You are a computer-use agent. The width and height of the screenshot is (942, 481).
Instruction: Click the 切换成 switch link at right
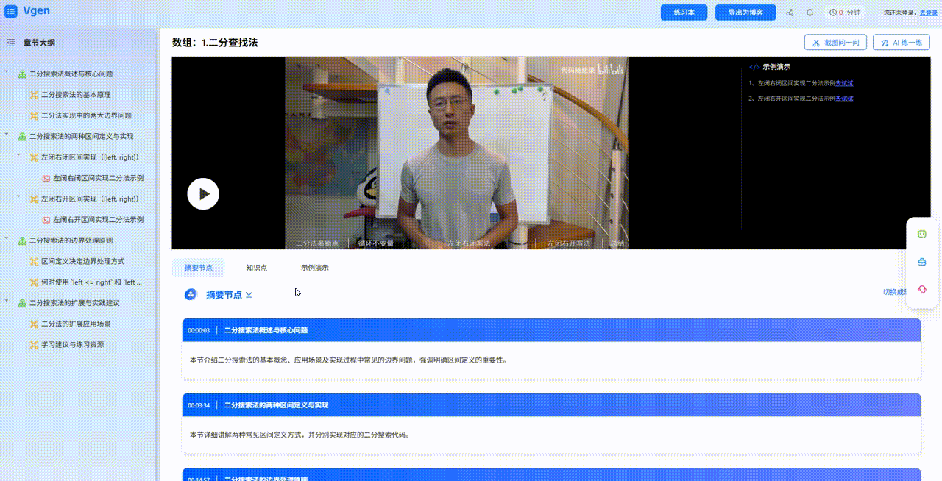pos(893,292)
